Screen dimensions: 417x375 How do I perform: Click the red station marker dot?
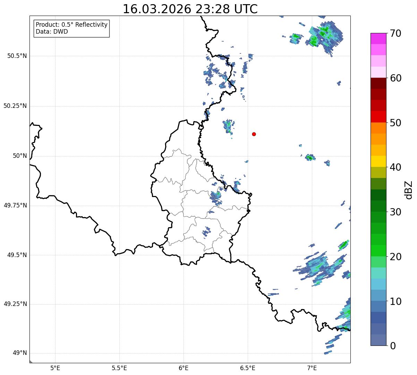click(254, 134)
